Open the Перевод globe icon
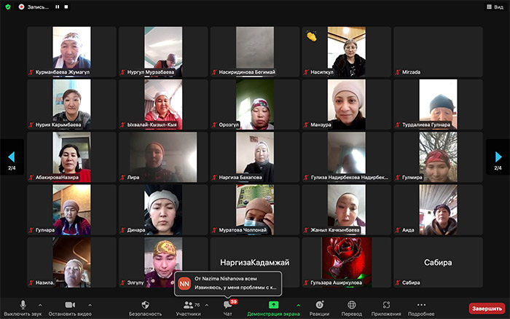 pyautogui.click(x=352, y=307)
